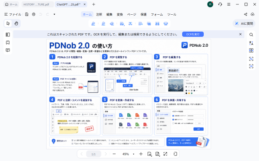Switch to the ホーム ribbon tab

coord(87,14)
